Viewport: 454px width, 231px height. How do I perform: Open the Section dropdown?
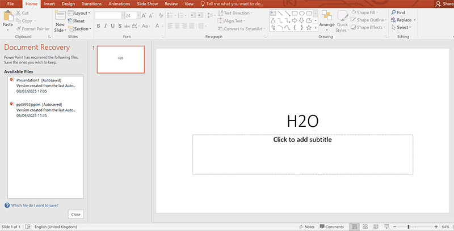(x=79, y=28)
